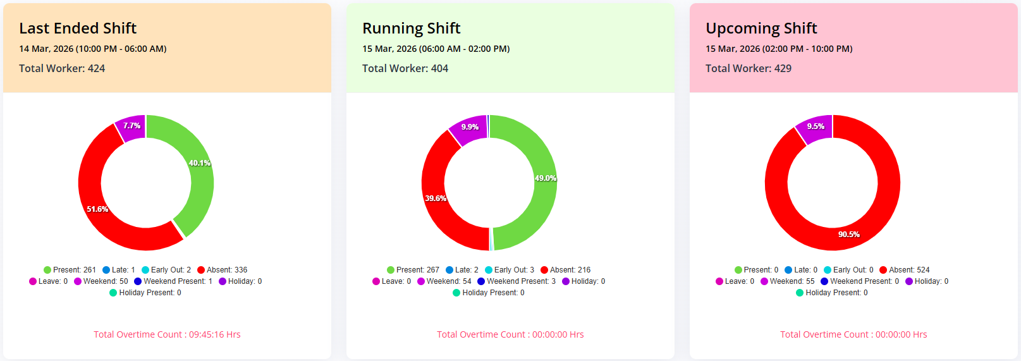Viewport: 1021px width, 361px height.
Task: Toggle Present legend in Last Ended Shift
Action: coord(70,270)
